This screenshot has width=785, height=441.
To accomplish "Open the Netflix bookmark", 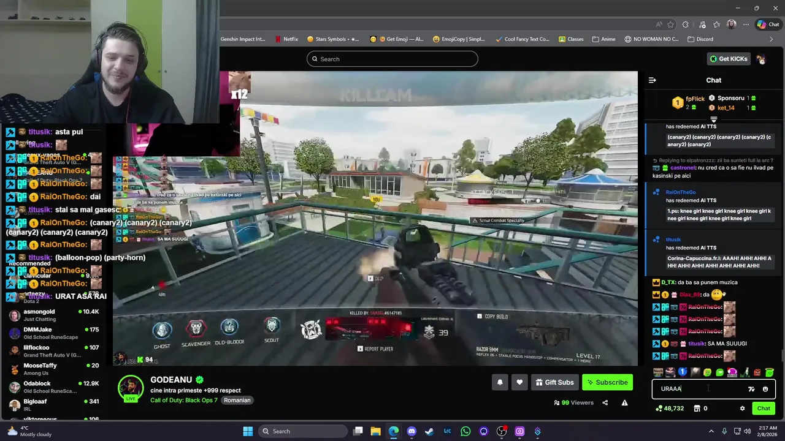I will click(287, 39).
